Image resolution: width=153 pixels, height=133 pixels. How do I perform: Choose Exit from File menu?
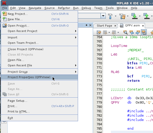coord(40,118)
